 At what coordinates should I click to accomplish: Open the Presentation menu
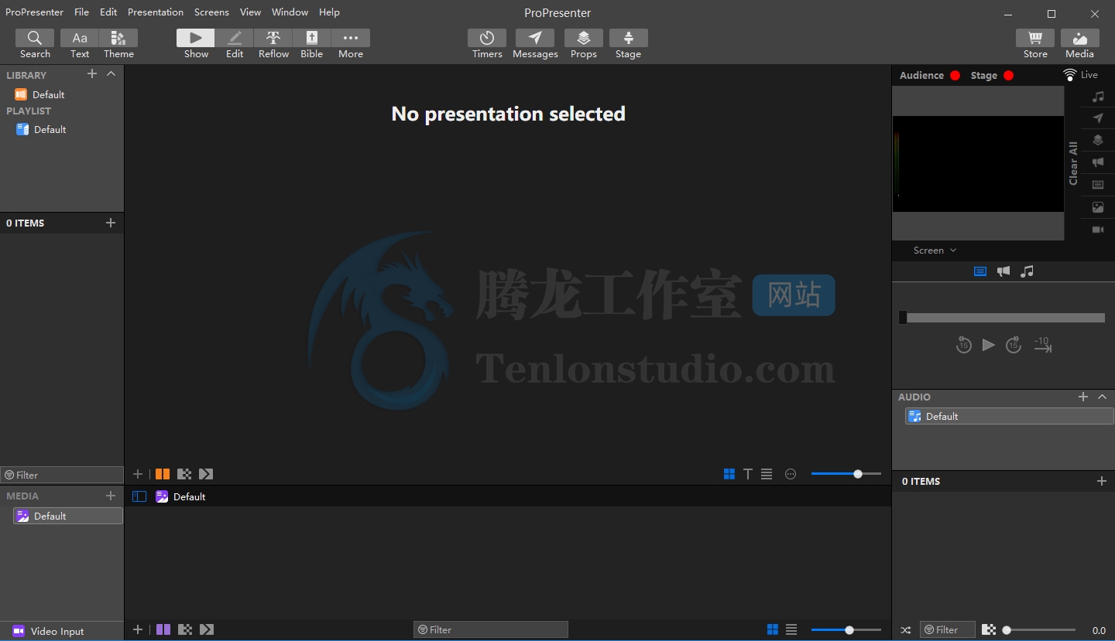tap(156, 12)
